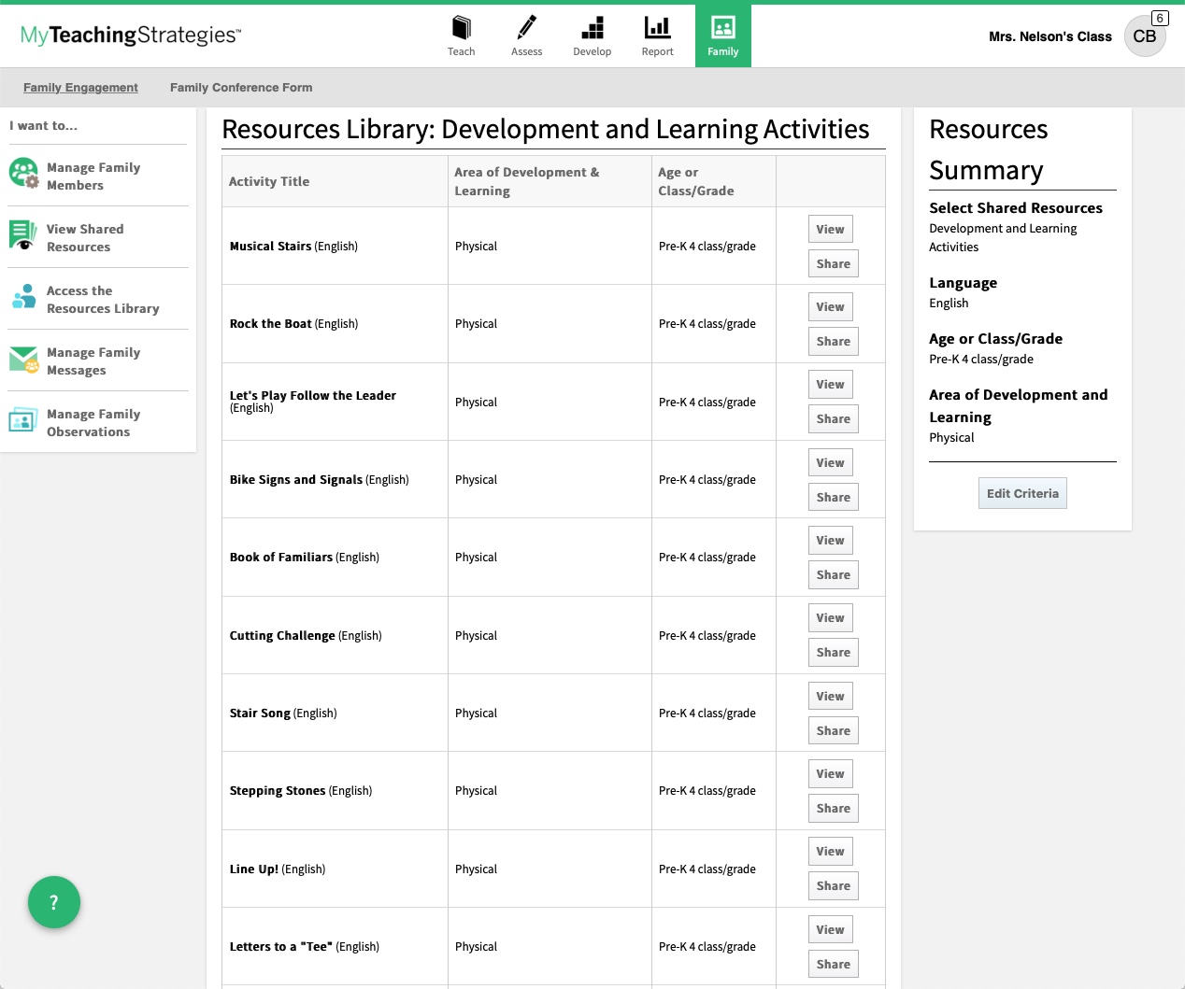Open the Manage Family Messages envelope icon
The height and width of the screenshot is (989, 1185).
point(22,360)
